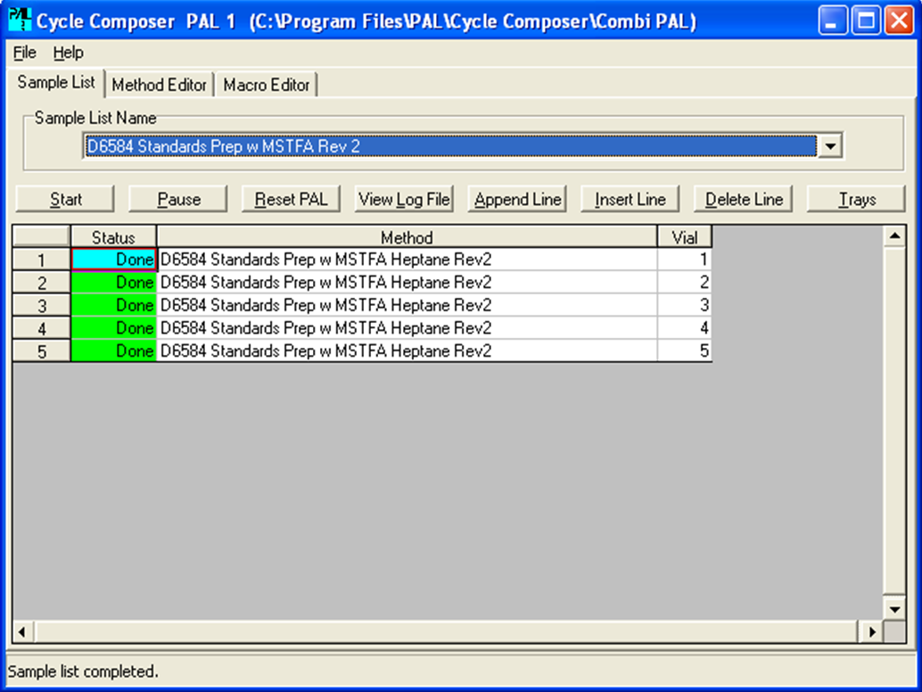Click the Done status cell in row 4
This screenshot has width=922, height=692.
pyautogui.click(x=113, y=328)
